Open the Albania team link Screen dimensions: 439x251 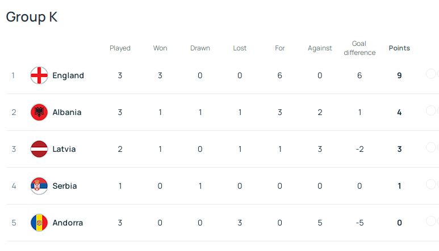67,112
